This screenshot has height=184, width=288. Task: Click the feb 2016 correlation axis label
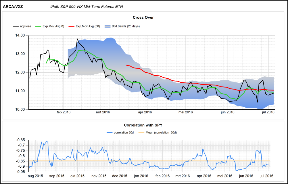(162, 176)
